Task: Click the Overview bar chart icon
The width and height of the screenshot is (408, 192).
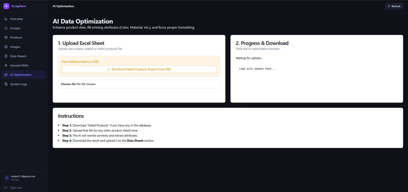Action: click(6, 19)
